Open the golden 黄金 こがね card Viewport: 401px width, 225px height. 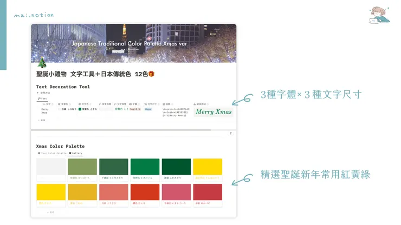tap(82, 195)
